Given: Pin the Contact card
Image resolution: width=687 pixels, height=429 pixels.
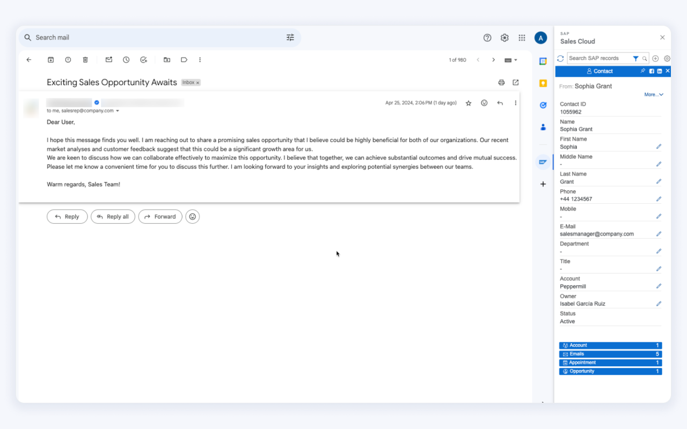Looking at the screenshot, I should [x=643, y=71].
